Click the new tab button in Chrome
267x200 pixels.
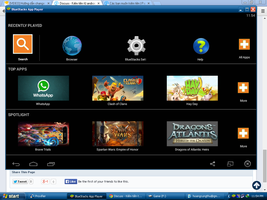click(x=157, y=3)
